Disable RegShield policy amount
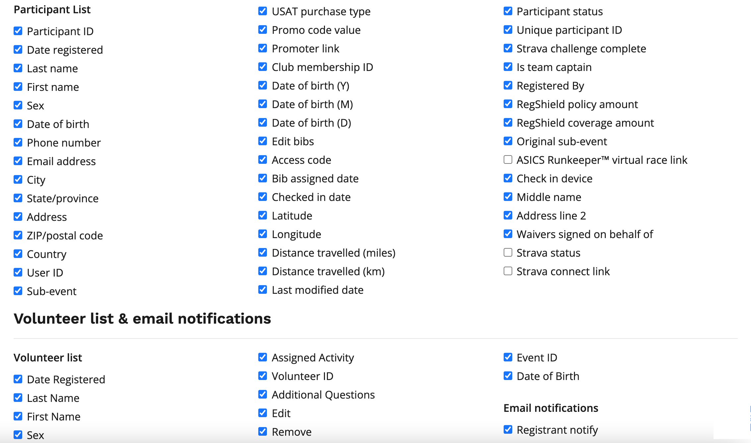 coord(508,104)
